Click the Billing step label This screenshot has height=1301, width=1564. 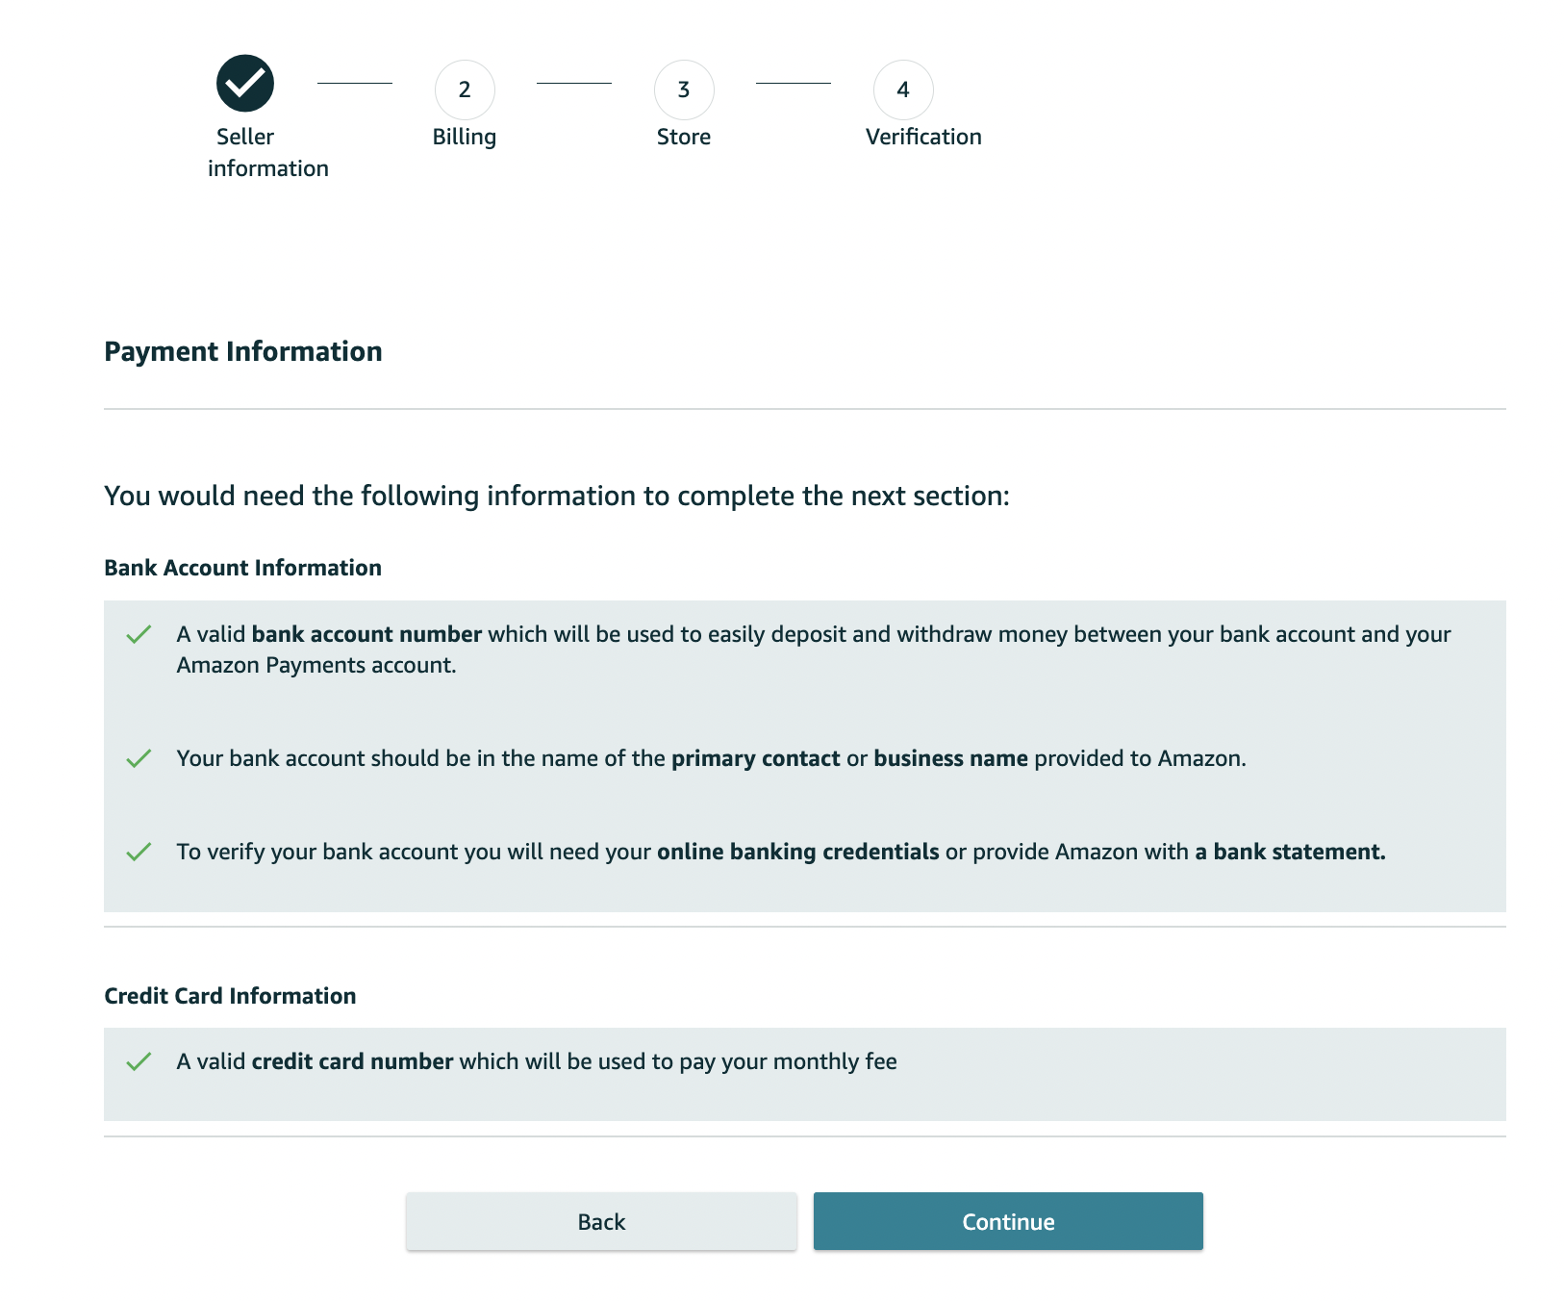click(465, 137)
